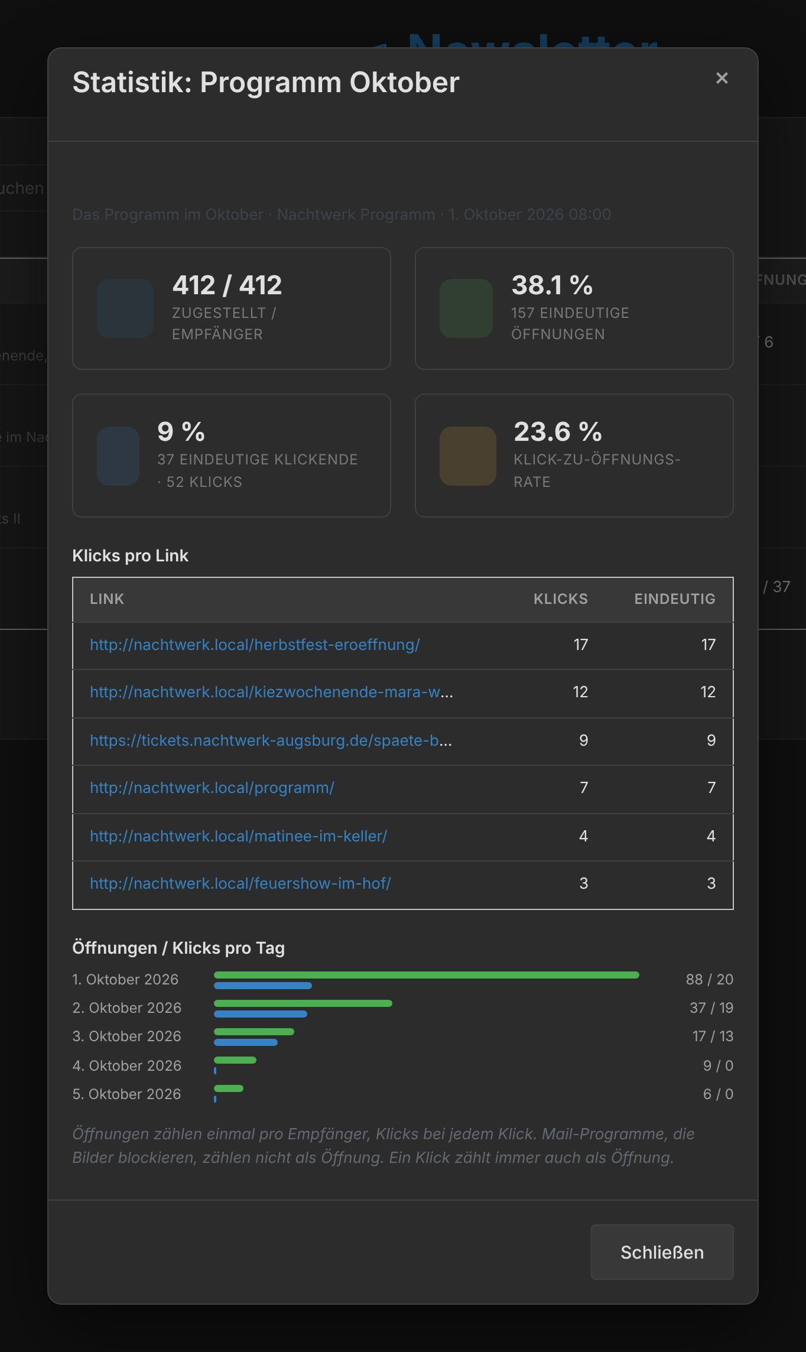Click the Klicks value in the tickets row
The width and height of the screenshot is (806, 1352).
(584, 740)
